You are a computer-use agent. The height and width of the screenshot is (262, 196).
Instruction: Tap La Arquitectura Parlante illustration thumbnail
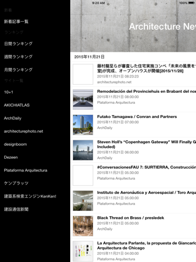point(83,251)
